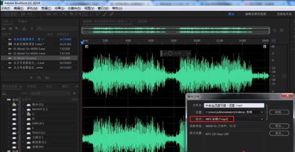Select the Time Selection tool
The image size is (295, 152).
(85, 14)
